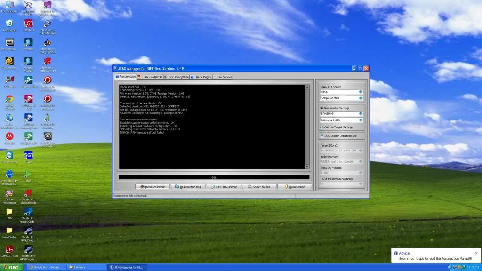This screenshot has width=482, height=271.
Task: Switch to the Box Service tab
Action: pyautogui.click(x=223, y=77)
